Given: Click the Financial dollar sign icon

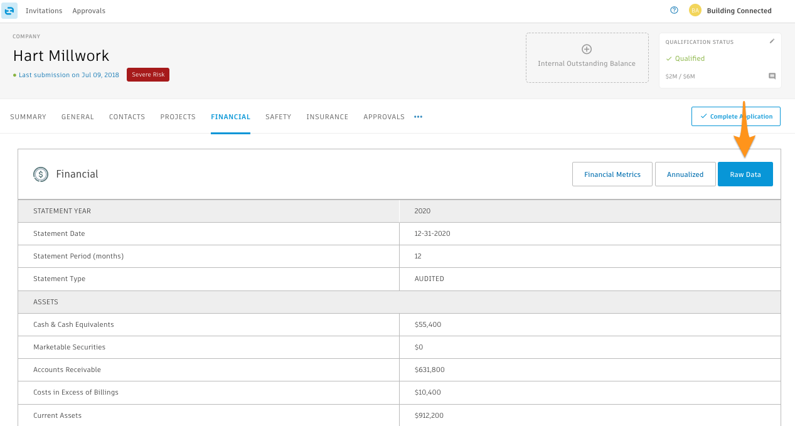Looking at the screenshot, I should click(41, 174).
